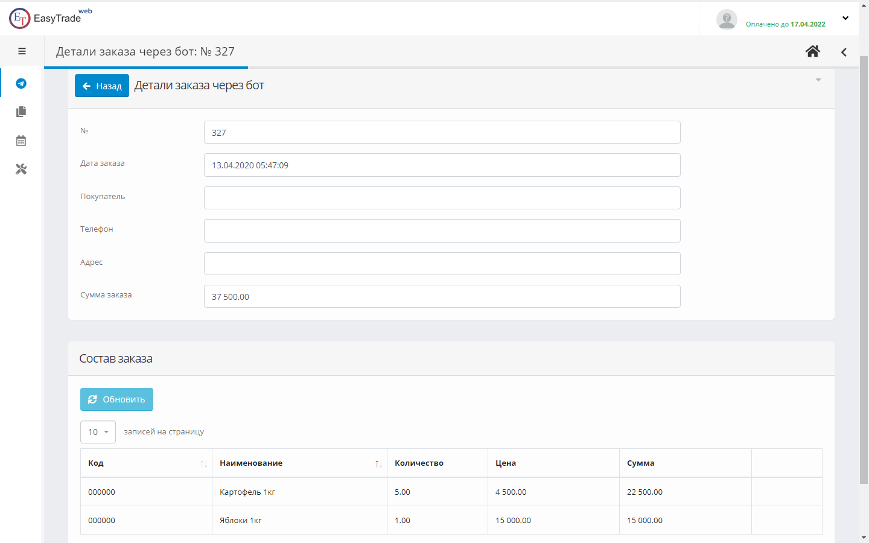Image resolution: width=869 pixels, height=543 pixels.
Task: Click the user avatar icon
Action: coord(727,19)
